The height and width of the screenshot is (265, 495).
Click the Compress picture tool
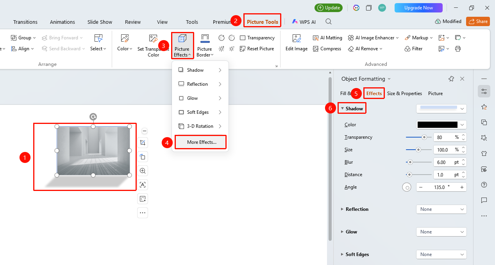[x=327, y=49]
